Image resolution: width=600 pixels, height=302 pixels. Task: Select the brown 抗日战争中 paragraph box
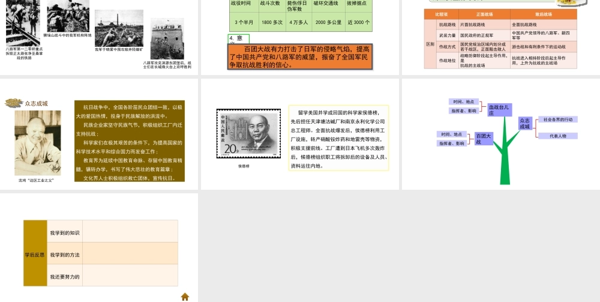click(130, 141)
